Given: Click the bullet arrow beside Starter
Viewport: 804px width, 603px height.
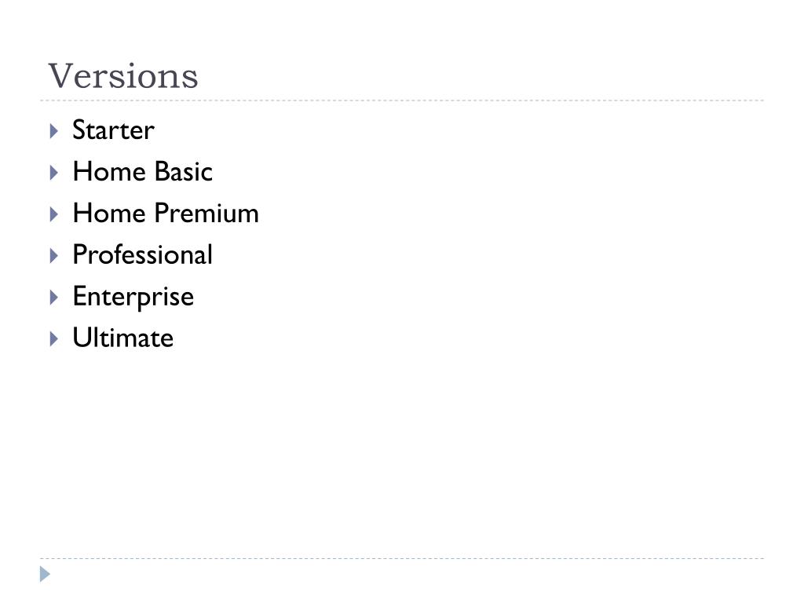Looking at the screenshot, I should pos(53,130).
